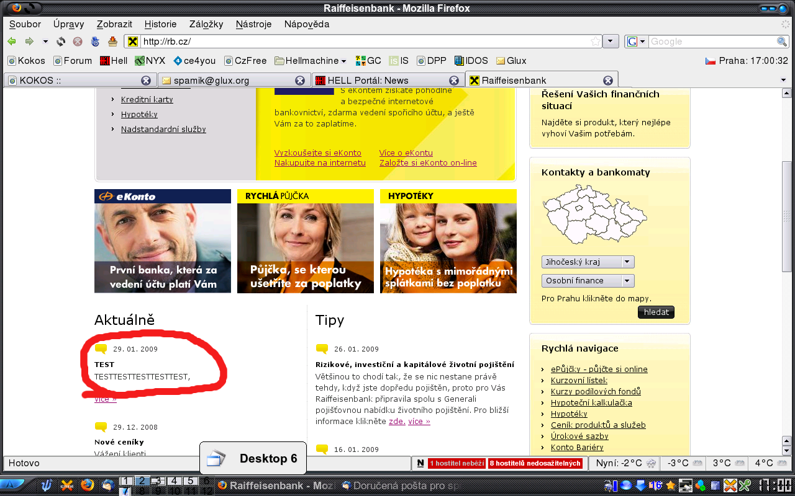Start search with the magnifier icon
The width and height of the screenshot is (795, 496).
[783, 42]
